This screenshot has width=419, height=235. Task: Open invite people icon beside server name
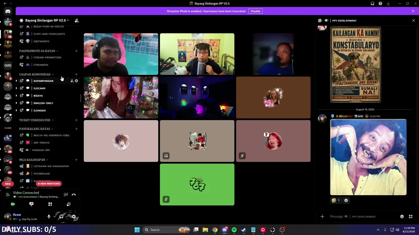77,21
